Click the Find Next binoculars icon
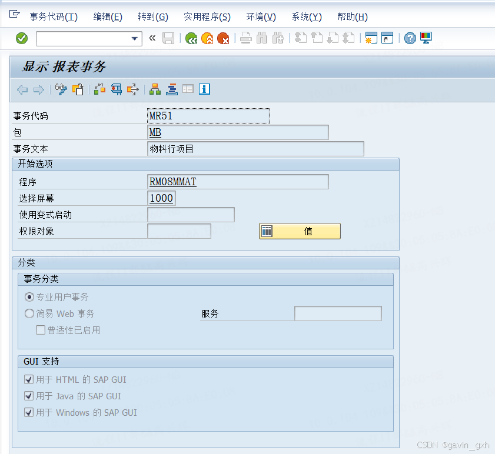Screen dimensions: 495x454 [x=278, y=38]
